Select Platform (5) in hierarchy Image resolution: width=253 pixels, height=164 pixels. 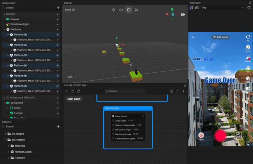(31, 76)
